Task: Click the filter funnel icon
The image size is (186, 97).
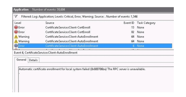Action: 16,16
